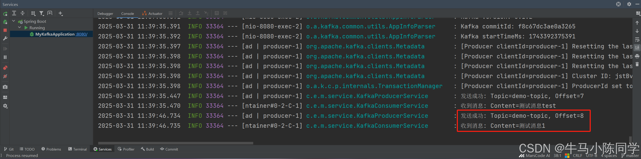
Task: Click the Up the Stack Trace arrow
Action: click(637, 23)
